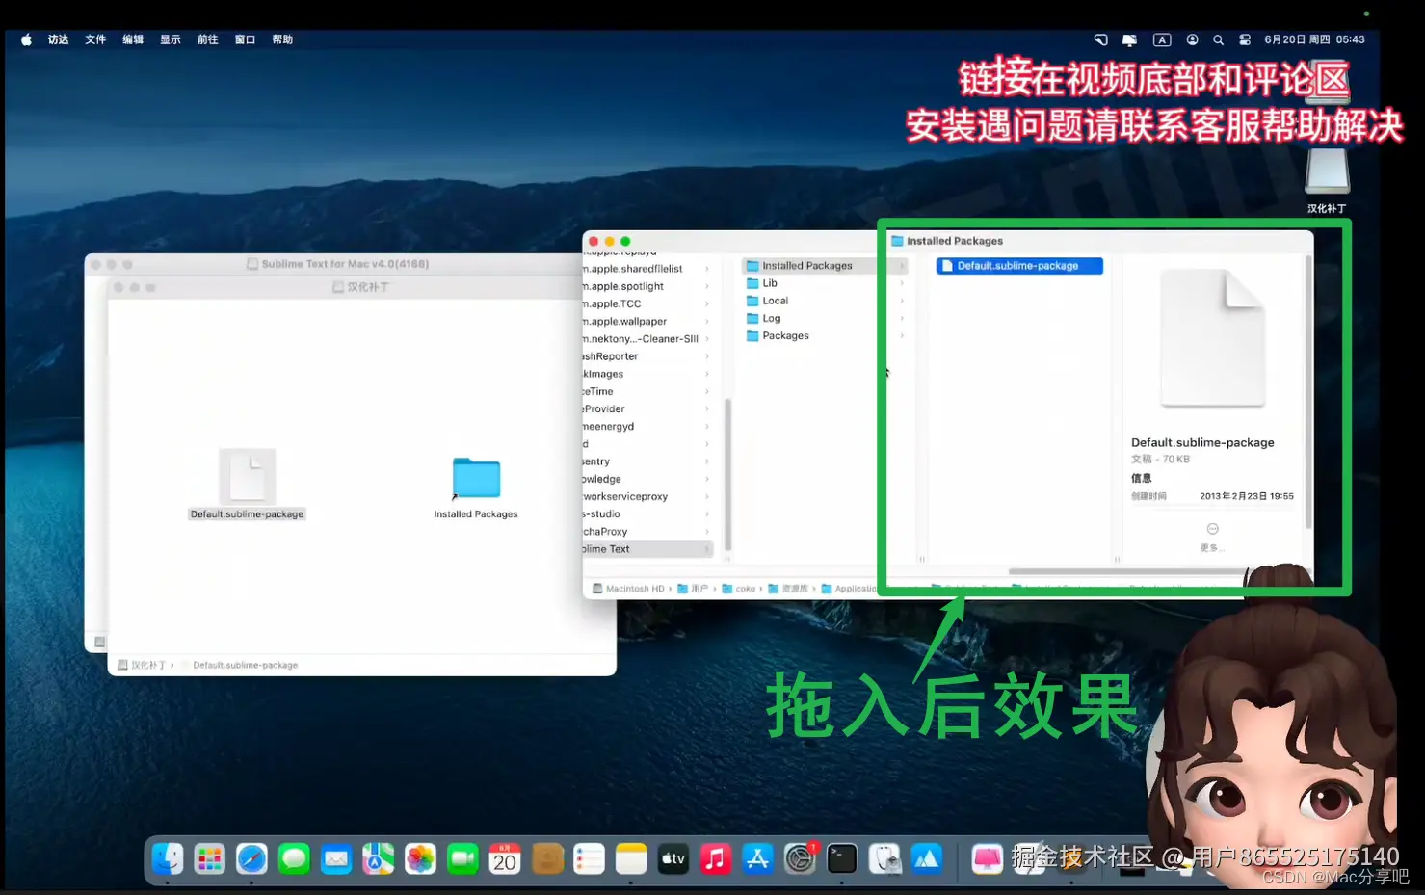Open Photos from the Dock
Viewport: 1425px width, 895px height.
[x=420, y=857]
